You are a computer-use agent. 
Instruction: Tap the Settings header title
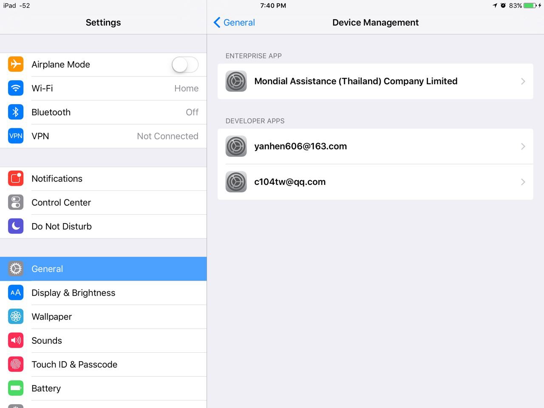coord(103,23)
